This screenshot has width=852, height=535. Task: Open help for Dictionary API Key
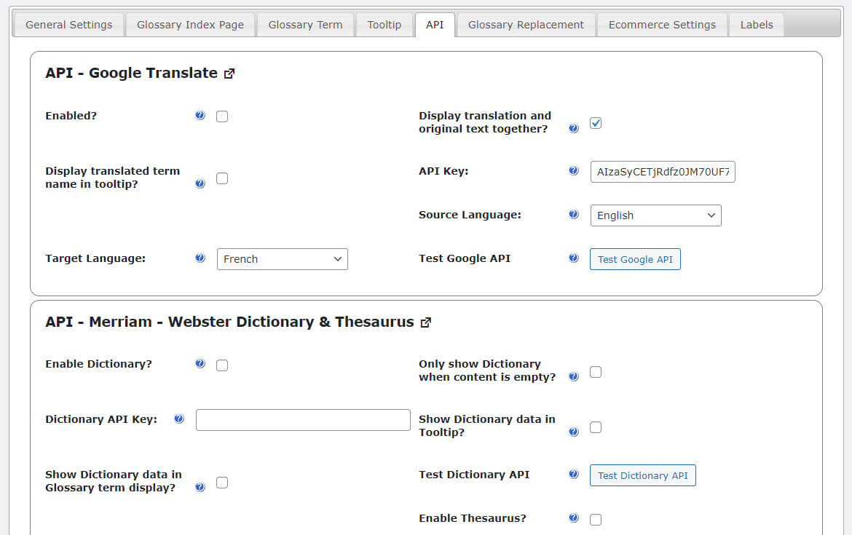pyautogui.click(x=179, y=418)
